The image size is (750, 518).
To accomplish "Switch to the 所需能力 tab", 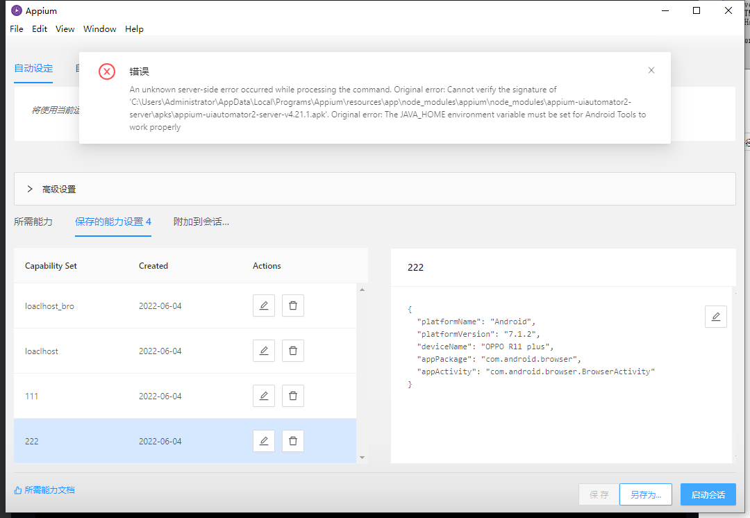I will click(33, 222).
